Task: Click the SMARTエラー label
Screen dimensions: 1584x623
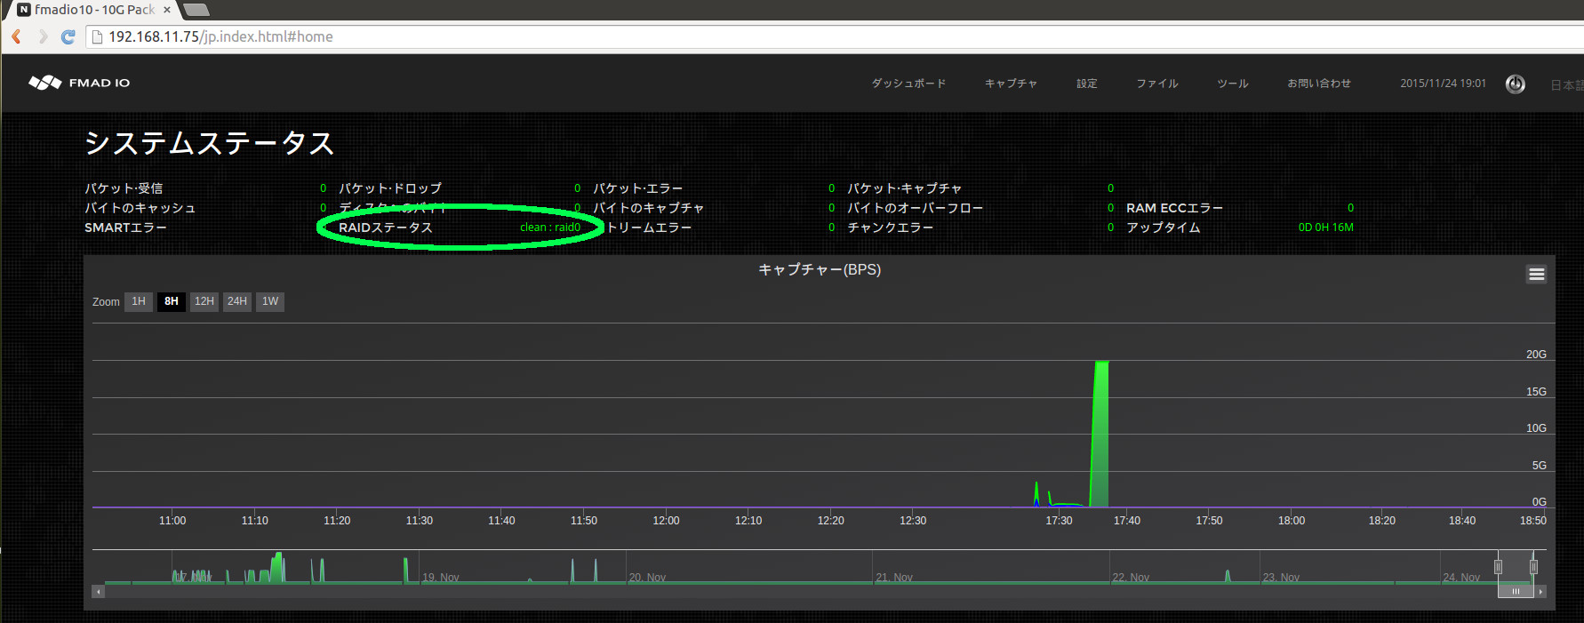Action: 125,228
